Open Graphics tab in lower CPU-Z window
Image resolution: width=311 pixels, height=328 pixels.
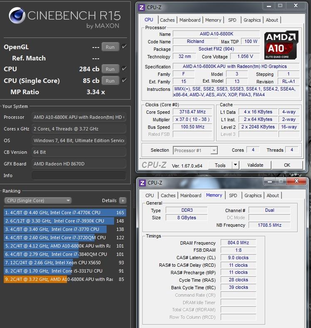pos(253,195)
